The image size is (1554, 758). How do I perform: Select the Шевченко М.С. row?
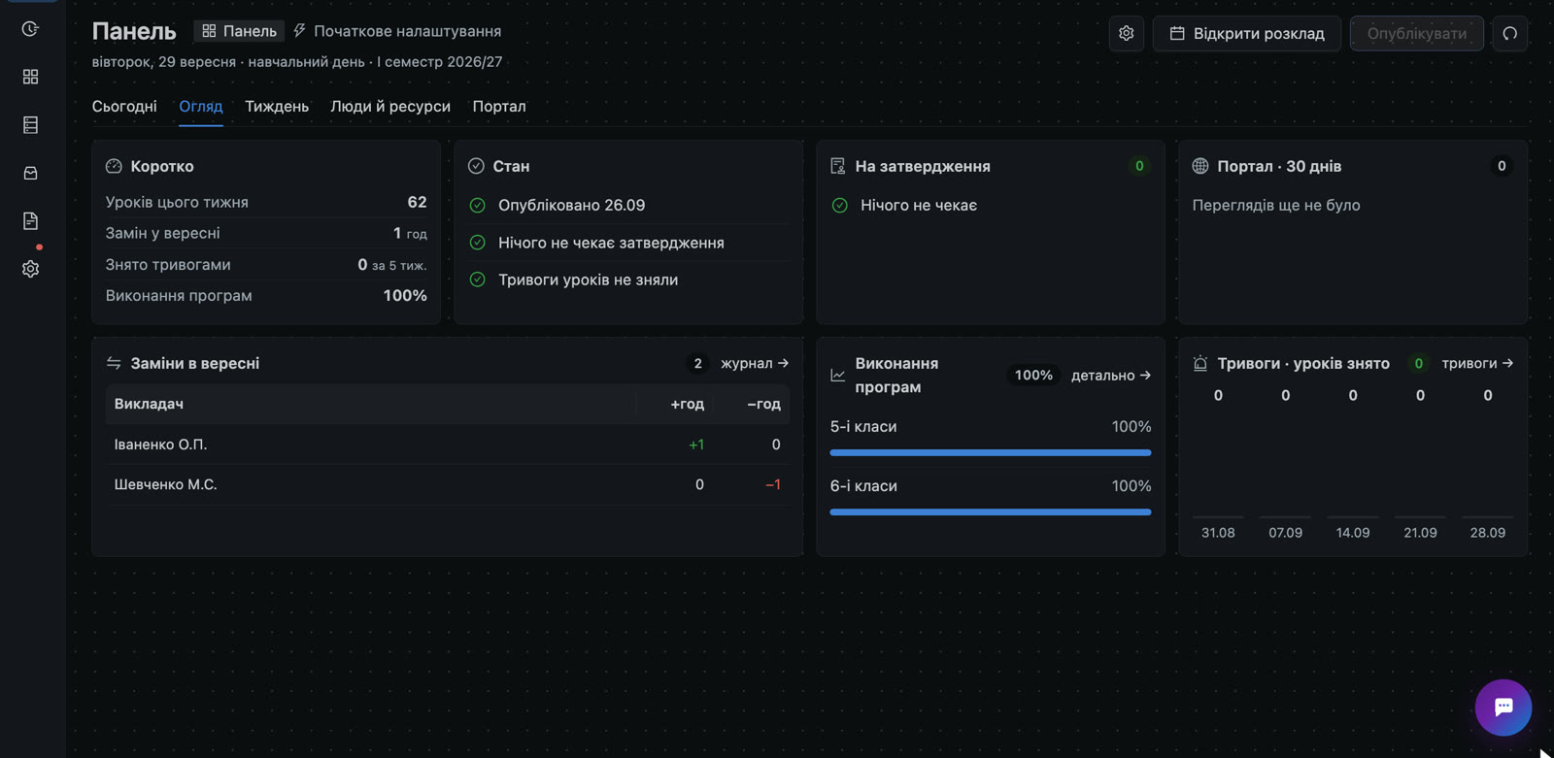pyautogui.click(x=448, y=484)
